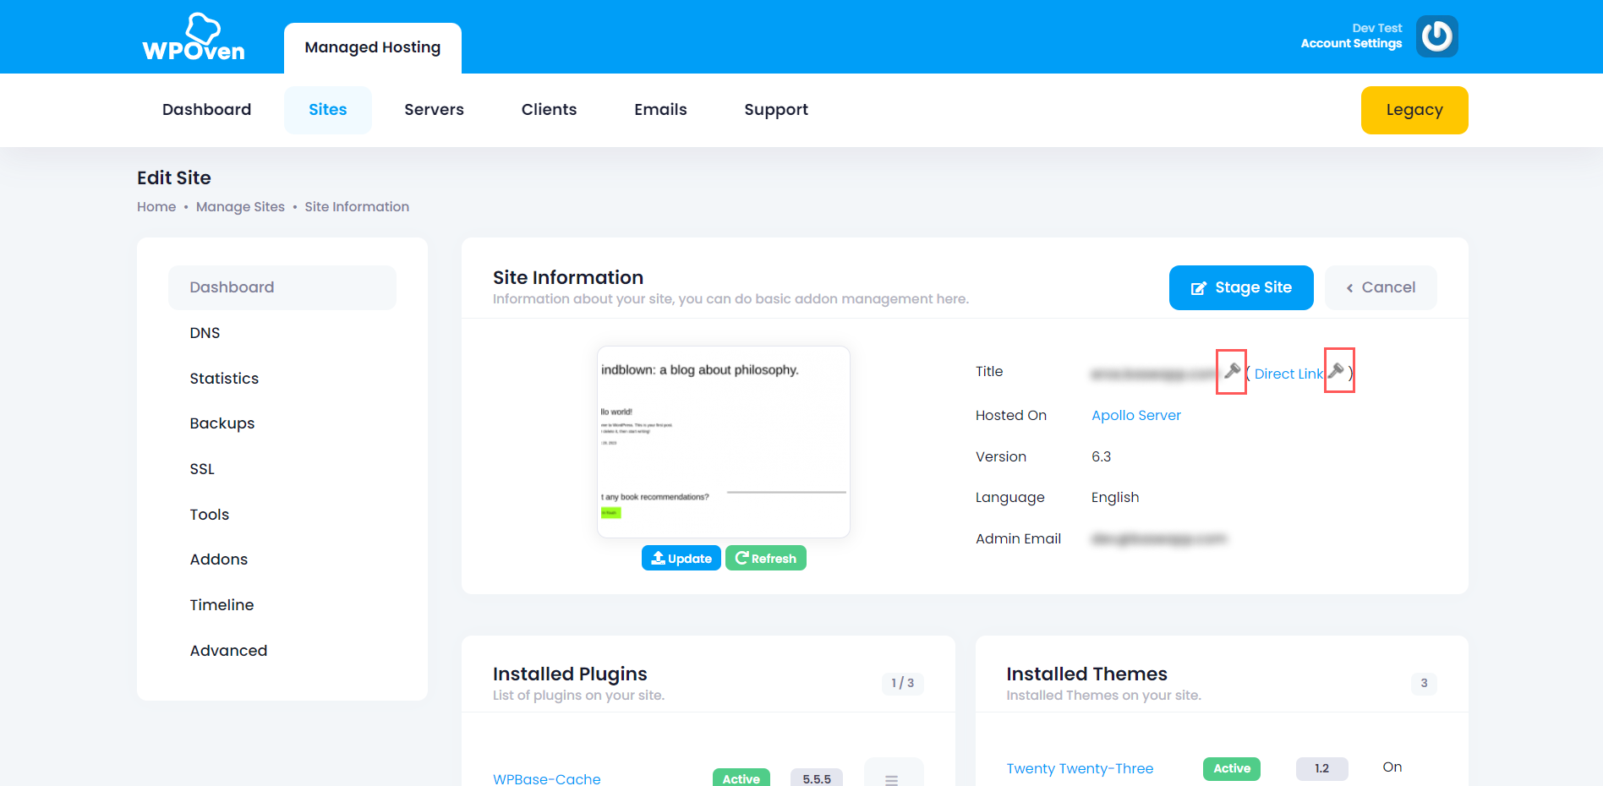Screen dimensions: 1603x786
Task: Click the plugin version 5.5.5 badge
Action: pos(817,778)
